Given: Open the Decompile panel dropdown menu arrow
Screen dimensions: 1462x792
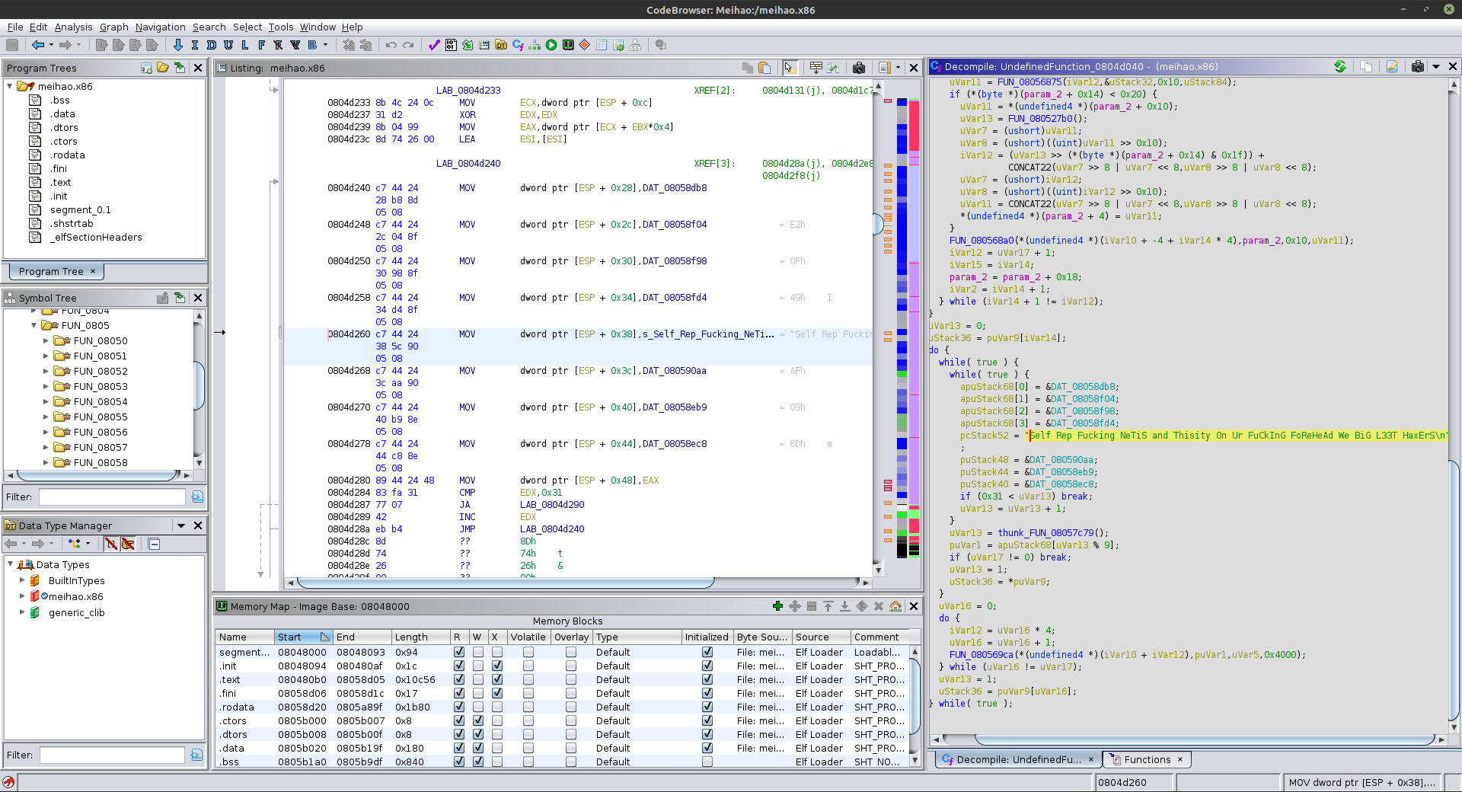Looking at the screenshot, I should pyautogui.click(x=1436, y=66).
